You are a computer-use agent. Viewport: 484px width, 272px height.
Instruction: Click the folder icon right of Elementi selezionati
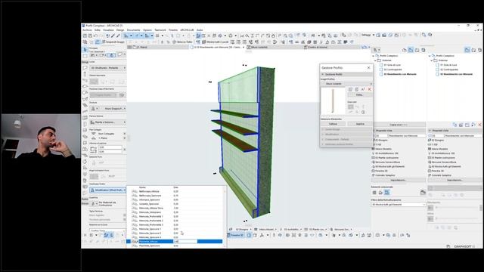pyautogui.click(x=423, y=193)
